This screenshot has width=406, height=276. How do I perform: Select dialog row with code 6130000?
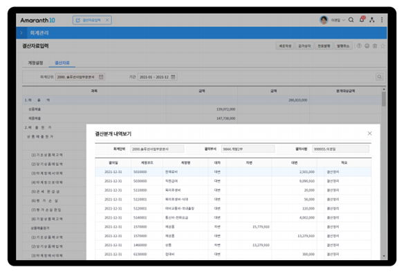click(x=233, y=255)
